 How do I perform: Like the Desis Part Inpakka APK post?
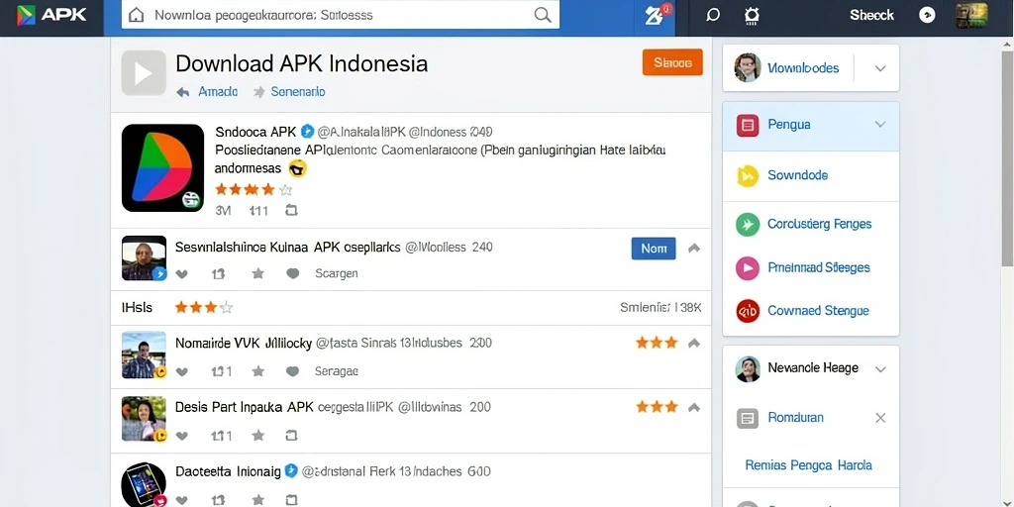(x=182, y=436)
